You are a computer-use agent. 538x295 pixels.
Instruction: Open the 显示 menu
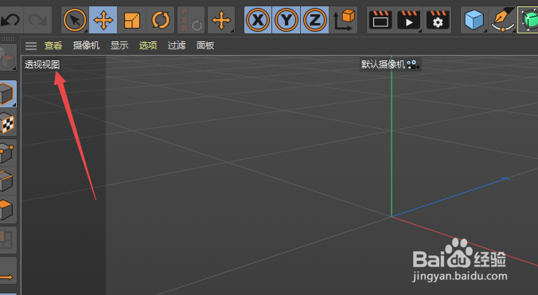tap(119, 45)
